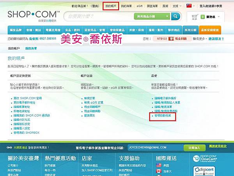The height and width of the screenshot is (176, 234).
Task: Open the 所有分類 category tab
Action: (190, 30)
